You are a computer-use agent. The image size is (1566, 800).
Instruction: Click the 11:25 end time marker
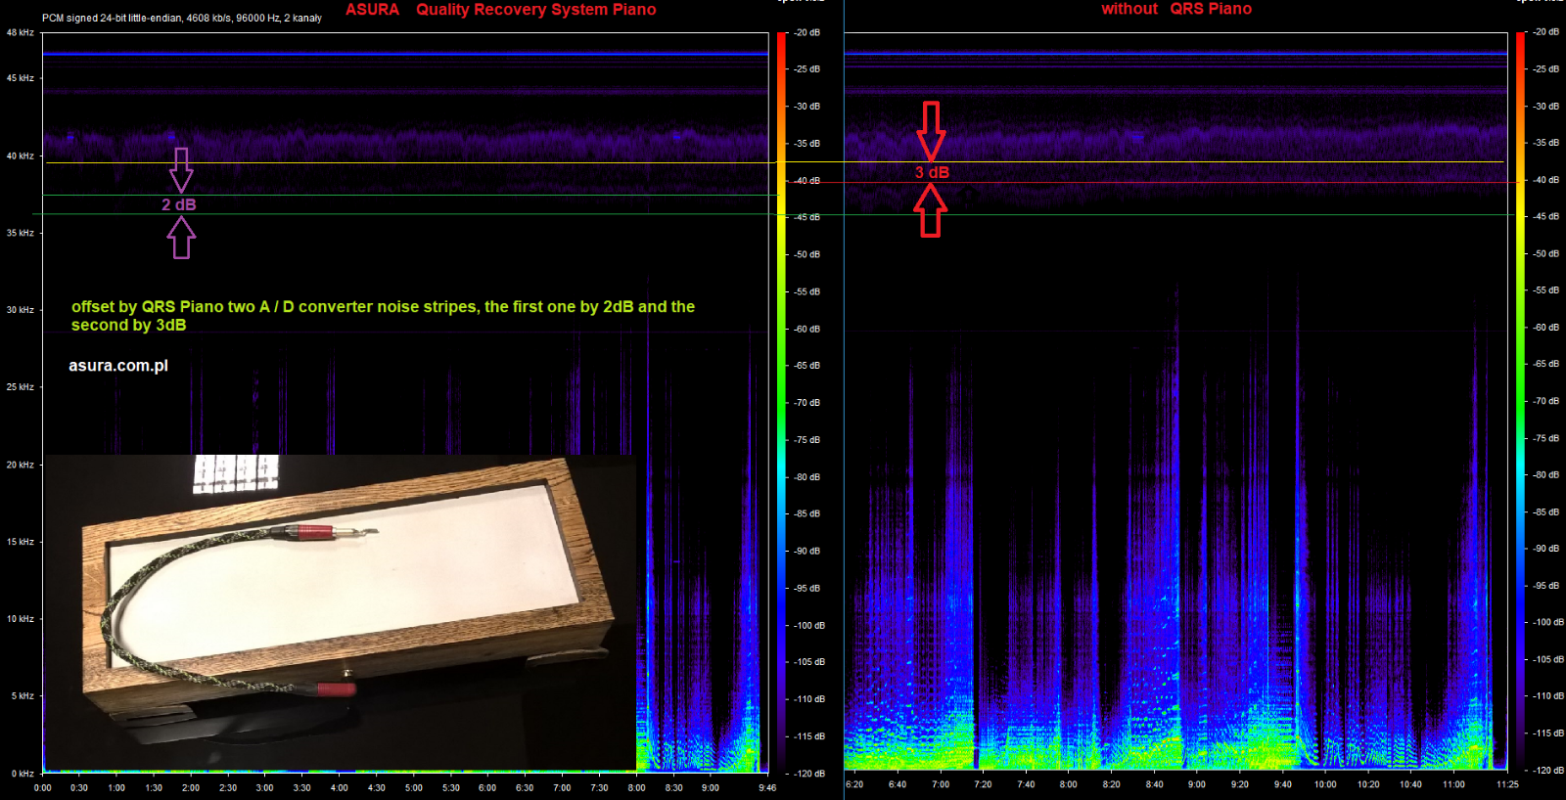coord(1507,784)
